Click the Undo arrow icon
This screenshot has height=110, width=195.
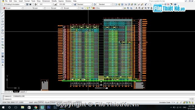point(146,5)
